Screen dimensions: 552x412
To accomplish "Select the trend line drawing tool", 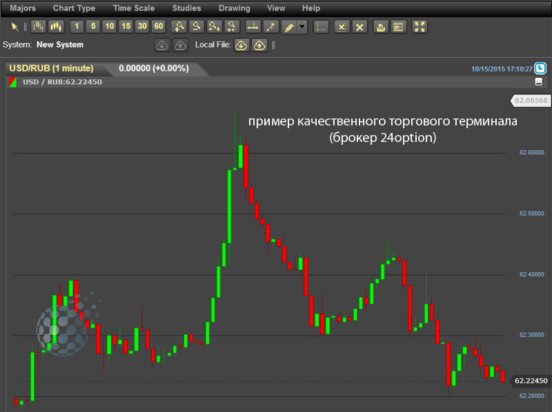I will (x=270, y=27).
